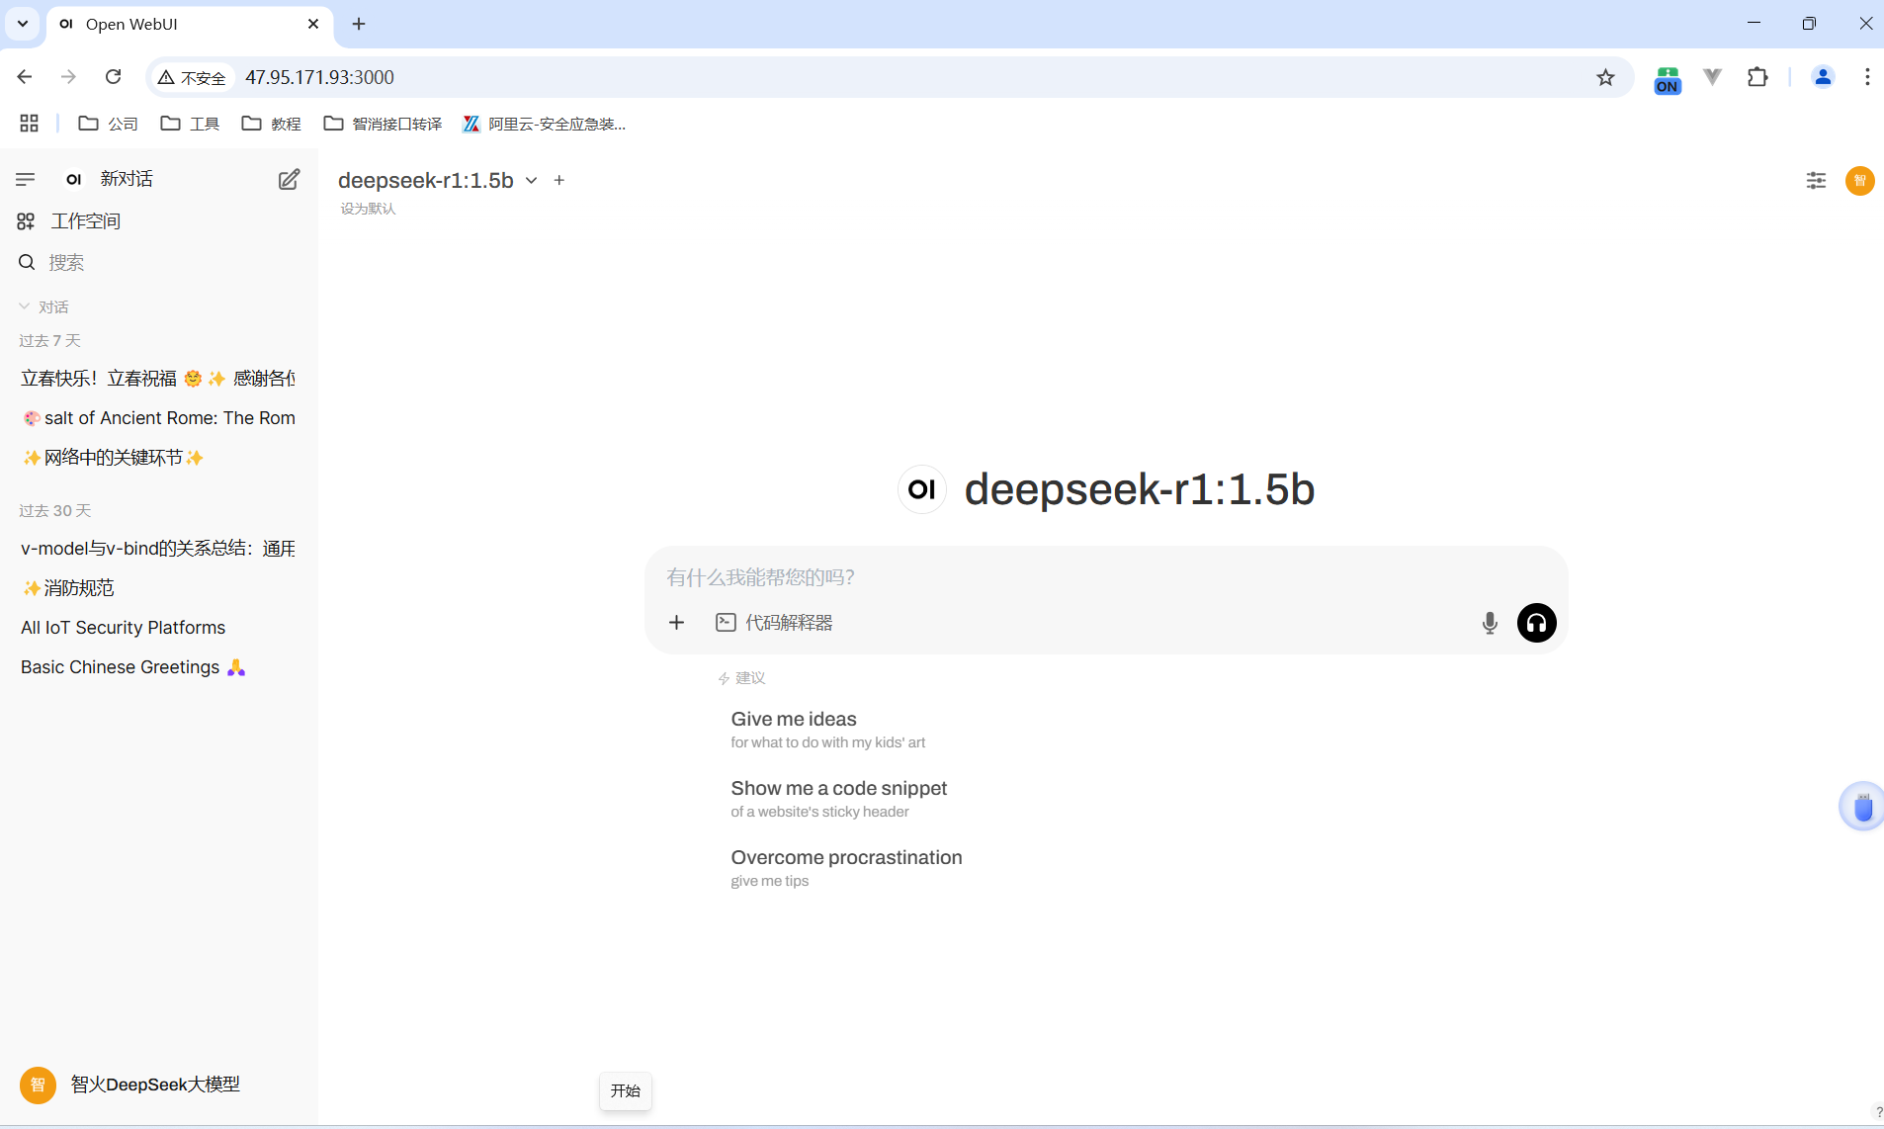
Task: Open the 立春快乐 chat
Action: (x=158, y=379)
